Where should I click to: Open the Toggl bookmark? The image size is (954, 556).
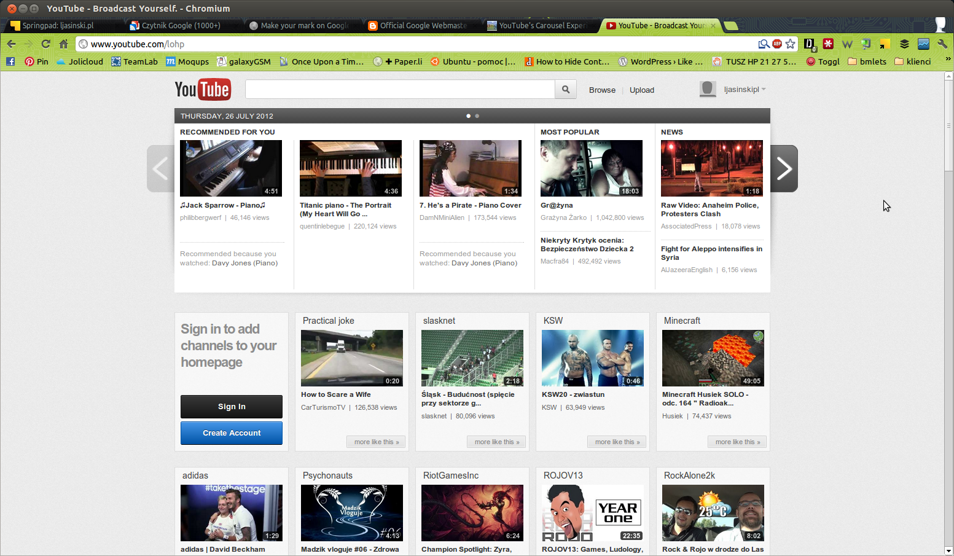pos(823,61)
